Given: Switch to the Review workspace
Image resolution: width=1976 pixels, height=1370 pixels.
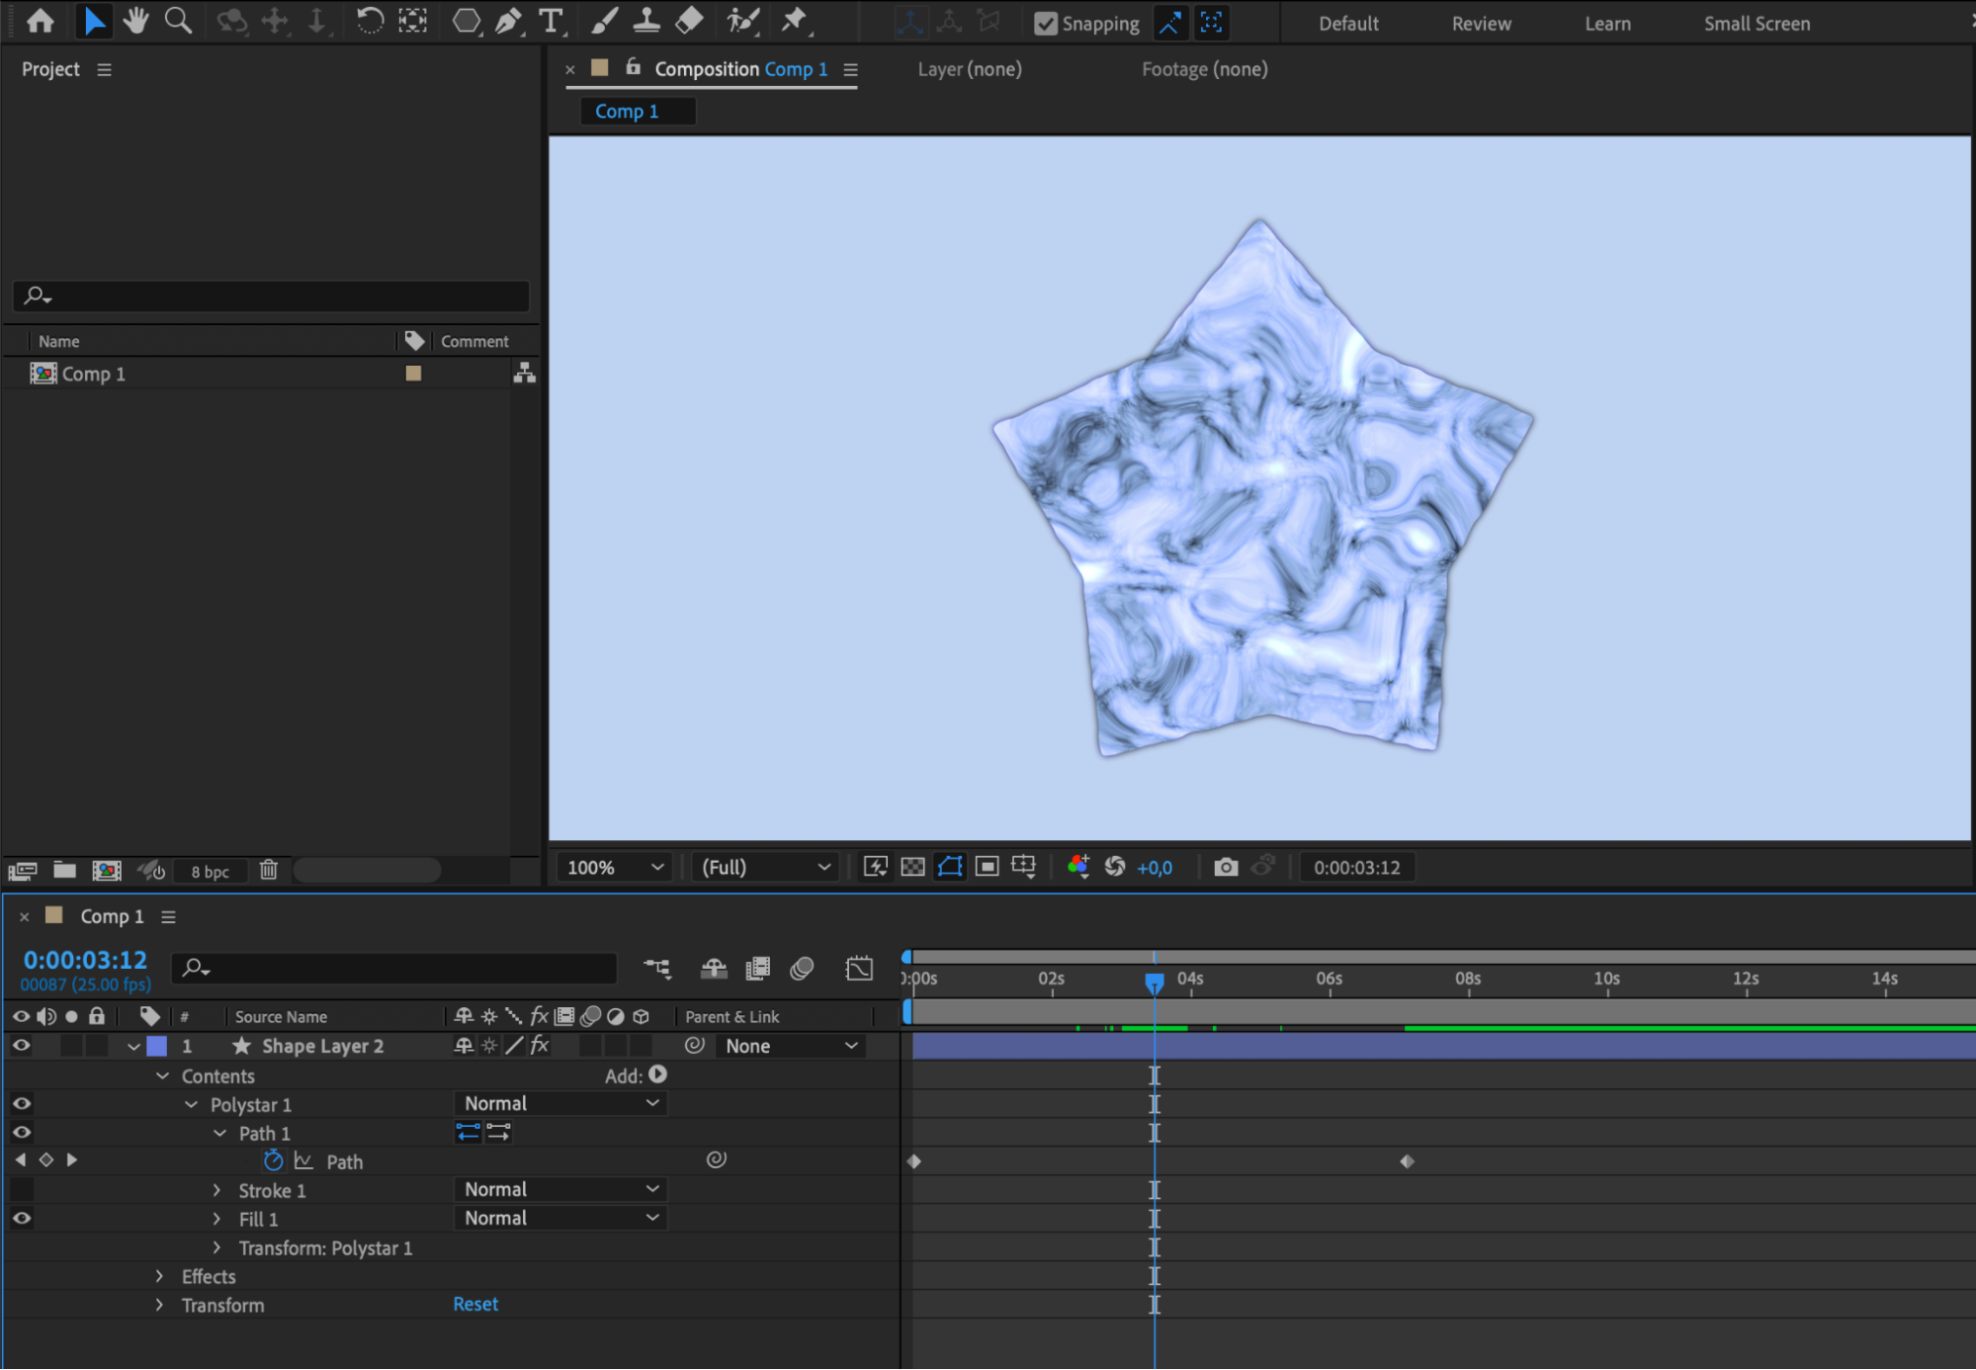Looking at the screenshot, I should tap(1481, 24).
